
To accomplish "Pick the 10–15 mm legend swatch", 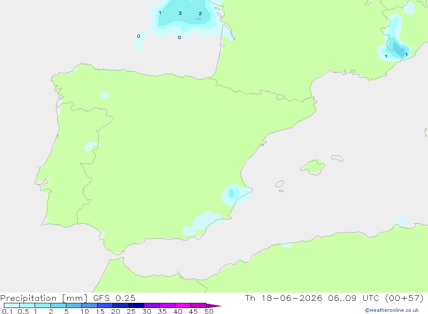I will (89, 305).
